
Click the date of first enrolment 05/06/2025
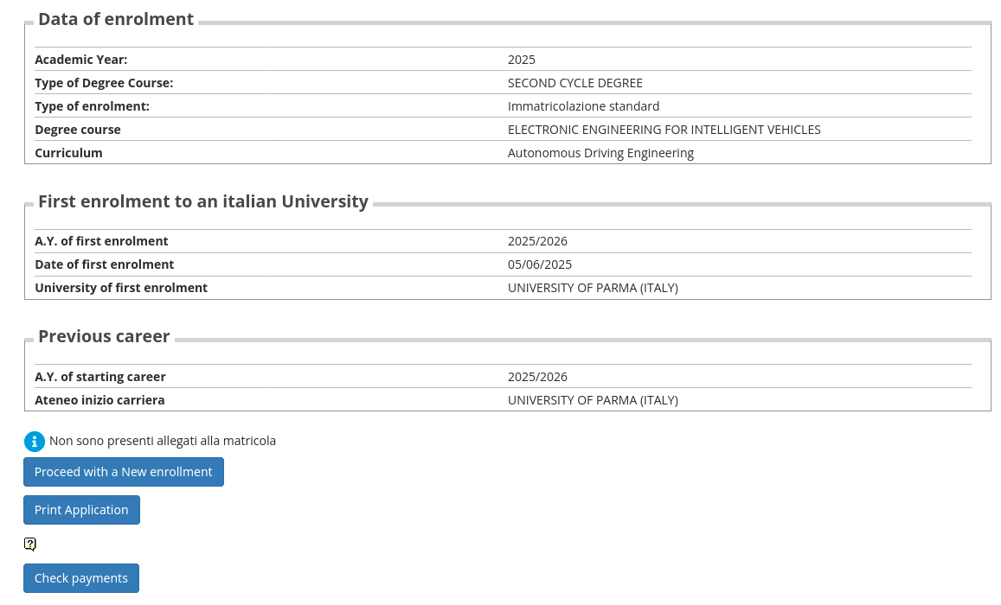coord(540,264)
